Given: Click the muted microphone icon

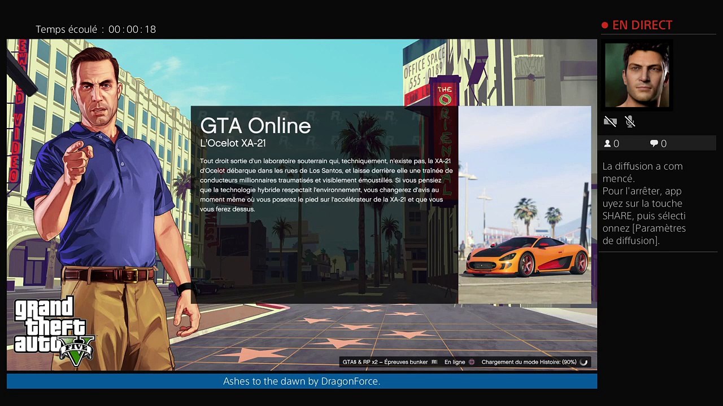Looking at the screenshot, I should click(x=630, y=121).
